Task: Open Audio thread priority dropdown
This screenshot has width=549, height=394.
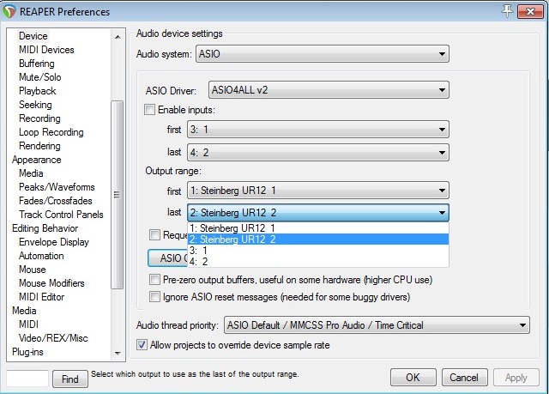Action: coord(377,325)
